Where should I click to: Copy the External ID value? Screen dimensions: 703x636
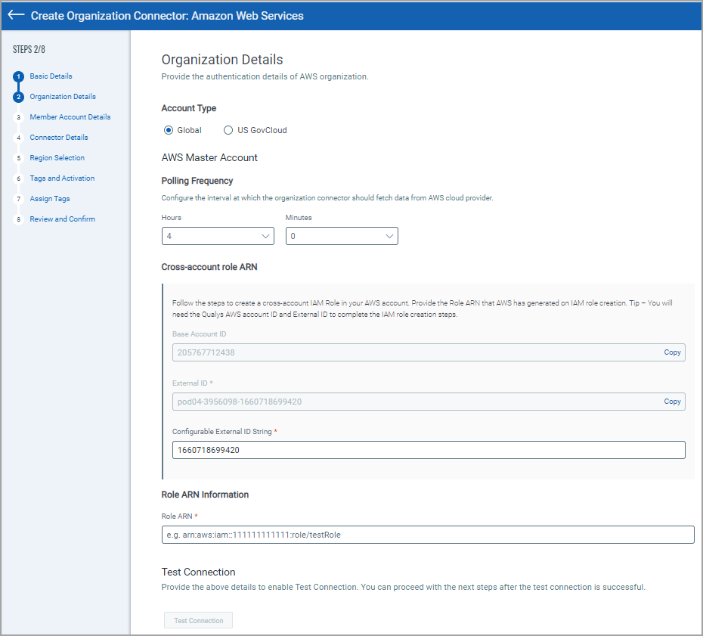click(672, 402)
